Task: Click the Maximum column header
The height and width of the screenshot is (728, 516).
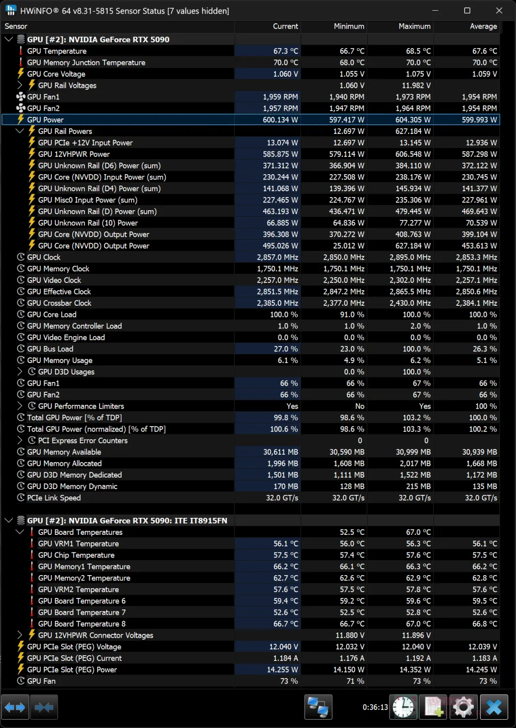Action: click(414, 26)
